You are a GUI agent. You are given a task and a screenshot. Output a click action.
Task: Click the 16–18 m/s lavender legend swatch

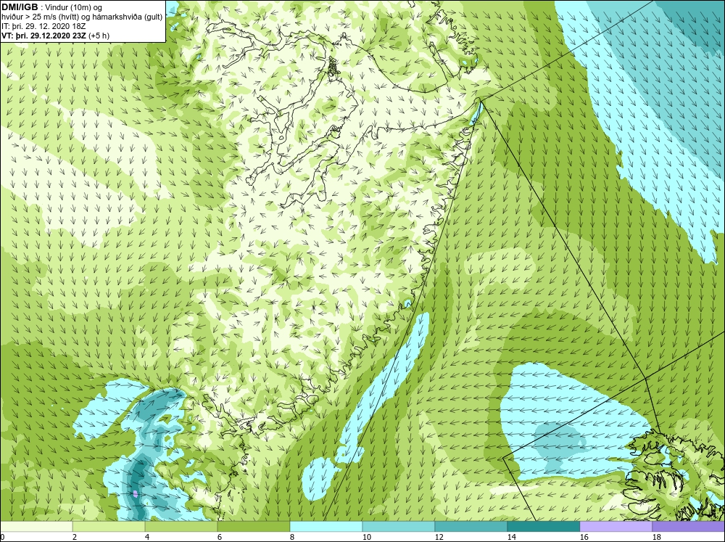tap(616, 527)
